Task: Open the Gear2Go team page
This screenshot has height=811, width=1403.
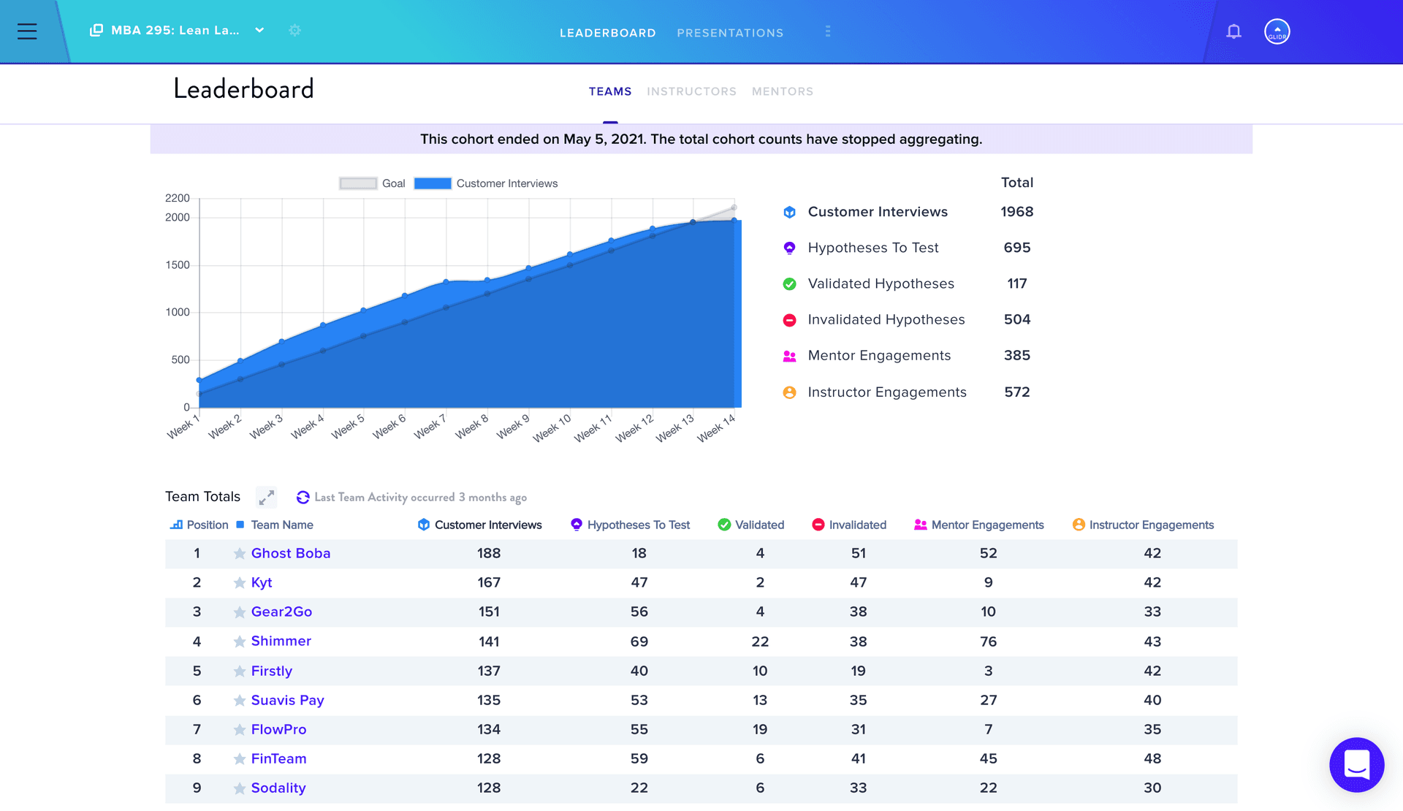Action: point(283,612)
